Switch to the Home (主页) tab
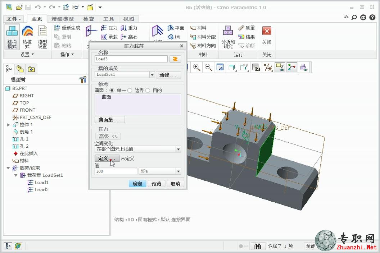380x253 pixels. (x=37, y=19)
